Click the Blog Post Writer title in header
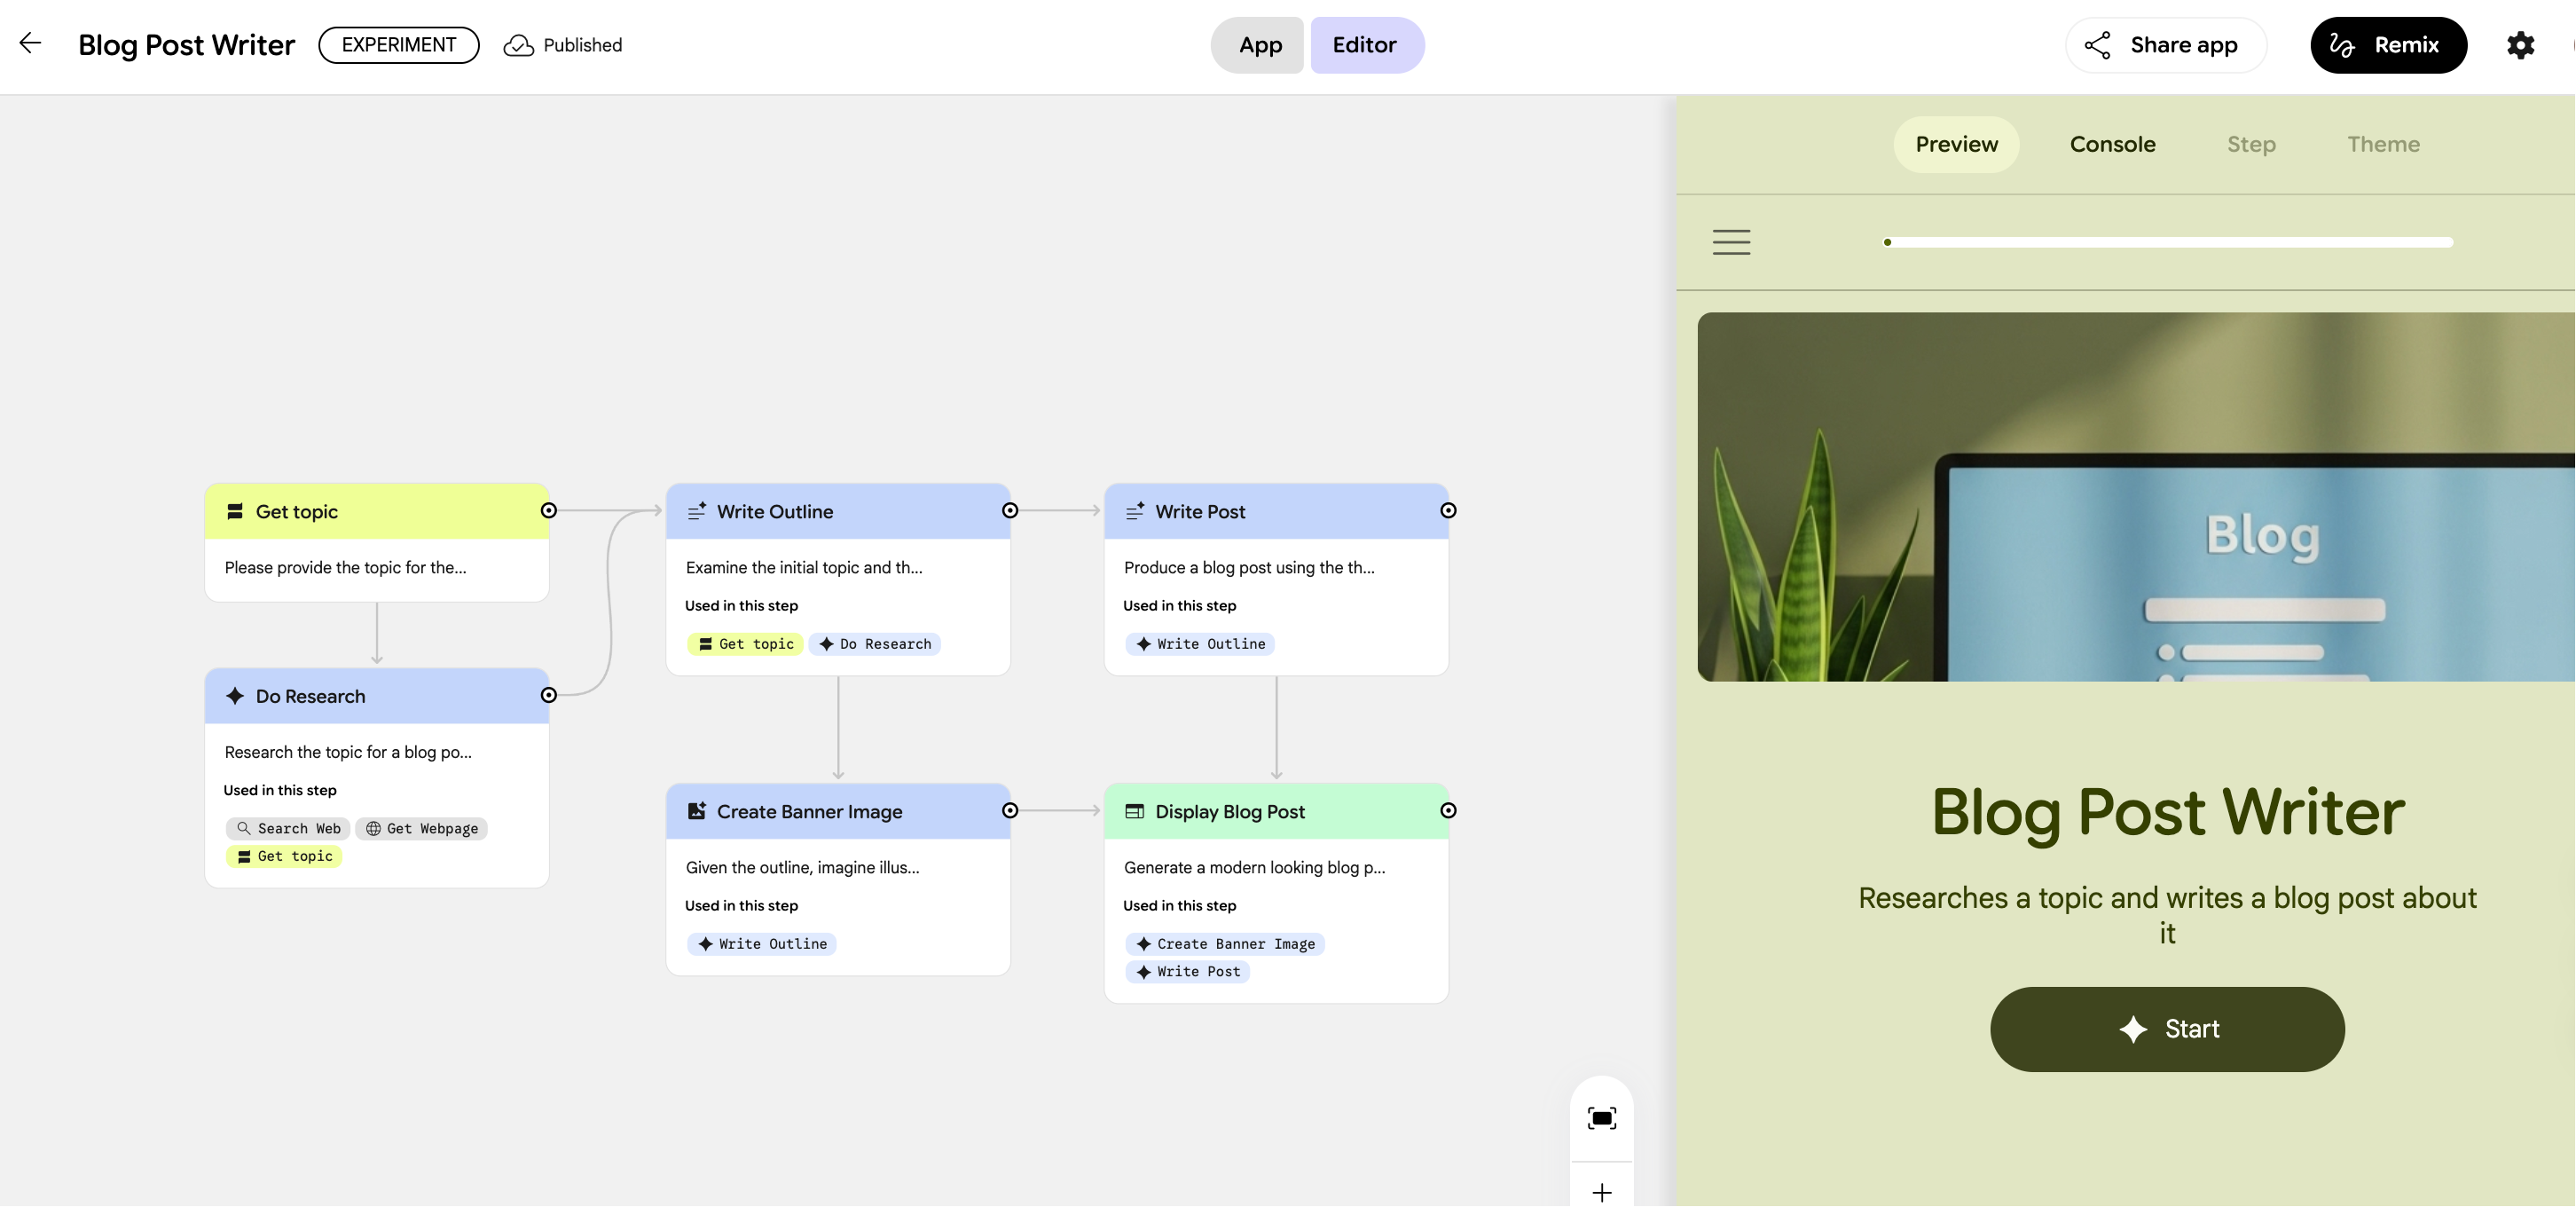This screenshot has height=1207, width=2576. [x=186, y=45]
